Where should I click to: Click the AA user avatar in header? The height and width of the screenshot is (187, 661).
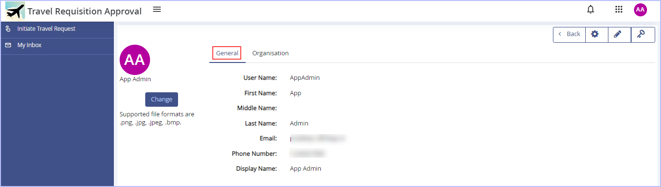pyautogui.click(x=640, y=10)
